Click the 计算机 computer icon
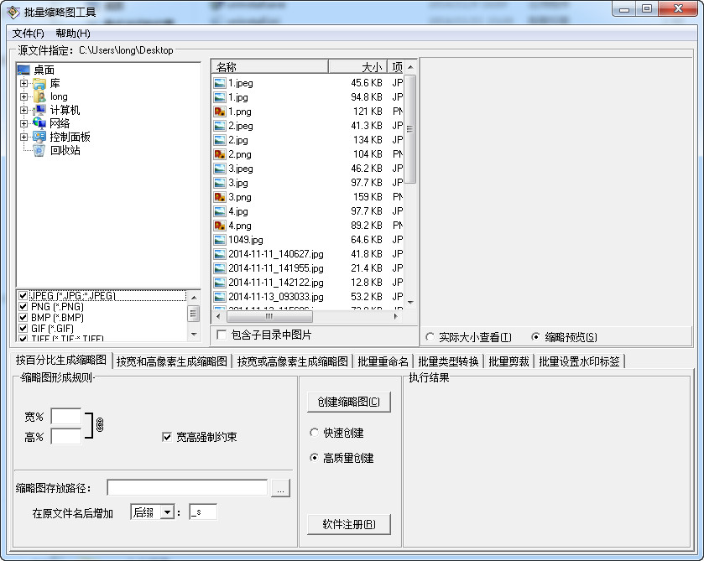 coord(39,110)
